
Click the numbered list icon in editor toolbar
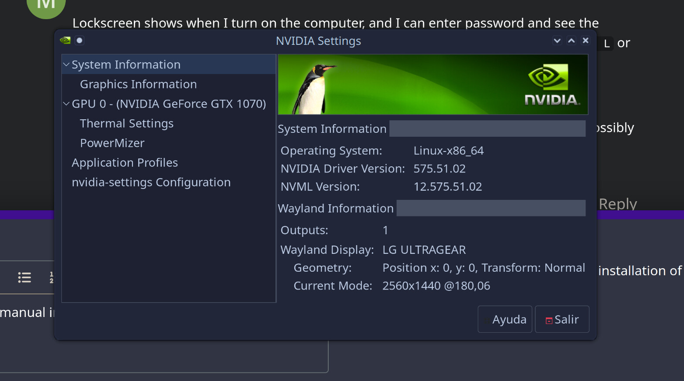click(51, 277)
